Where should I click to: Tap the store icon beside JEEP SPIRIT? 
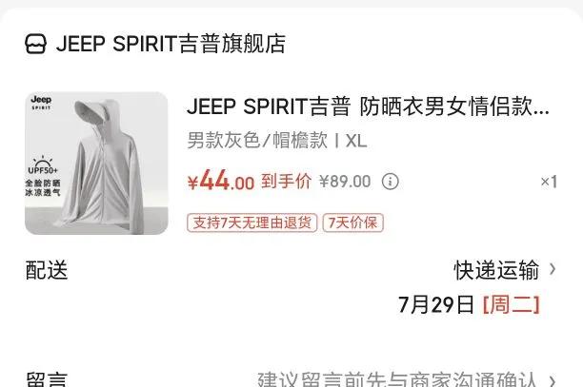click(35, 44)
